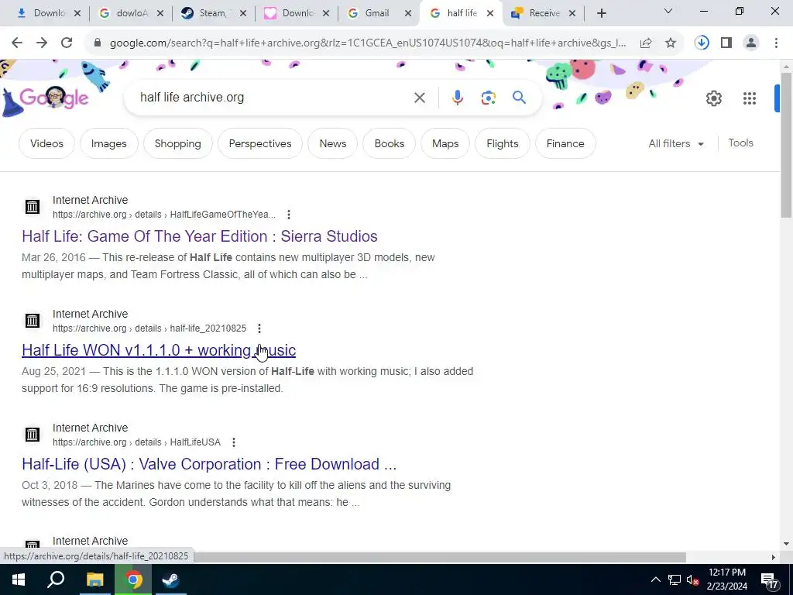Filter results by Videos
The image size is (793, 595).
(46, 143)
